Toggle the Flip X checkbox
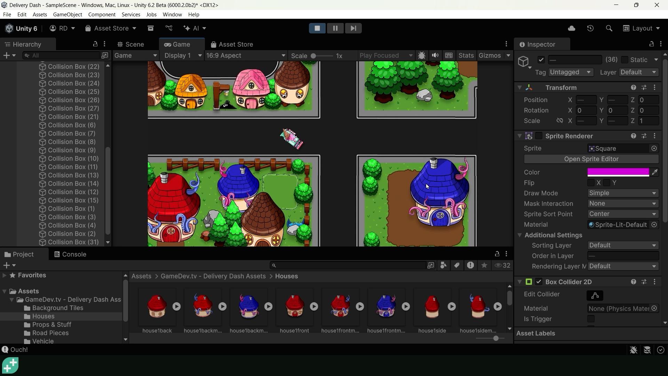 [591, 182]
